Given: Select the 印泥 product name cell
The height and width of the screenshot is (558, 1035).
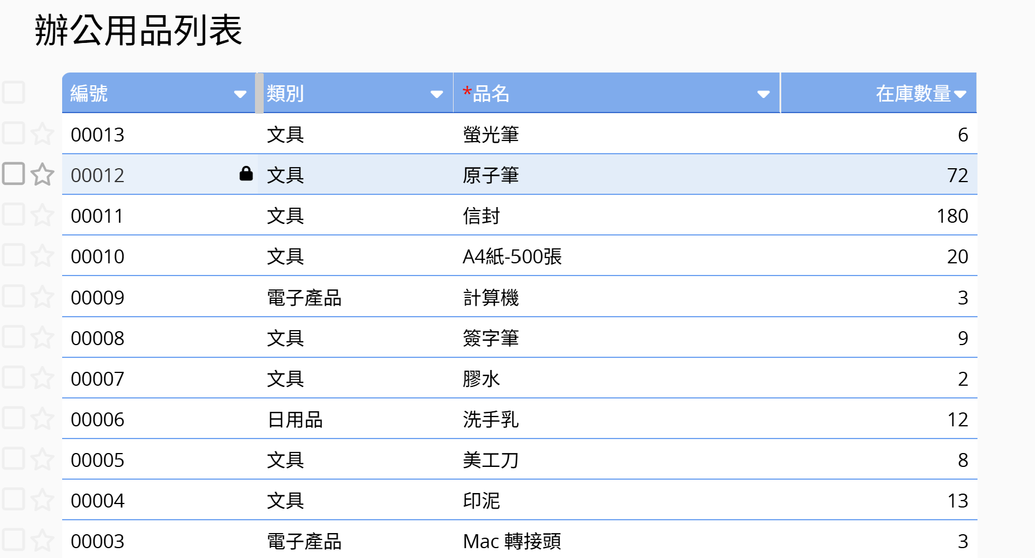Looking at the screenshot, I should [x=617, y=500].
